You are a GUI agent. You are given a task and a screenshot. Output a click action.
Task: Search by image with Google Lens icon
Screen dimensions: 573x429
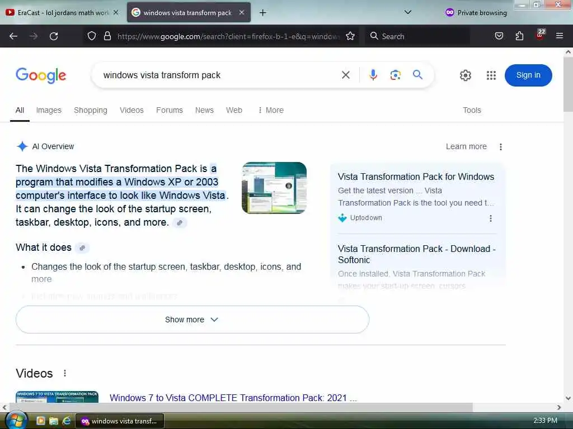click(396, 75)
